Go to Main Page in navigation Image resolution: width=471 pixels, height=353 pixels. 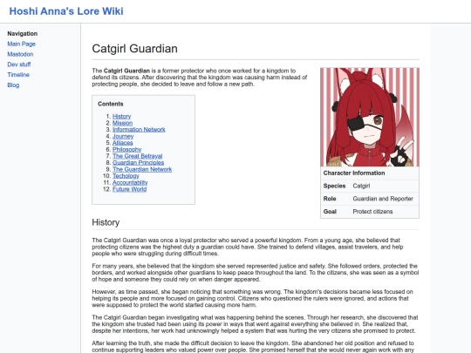click(x=21, y=44)
